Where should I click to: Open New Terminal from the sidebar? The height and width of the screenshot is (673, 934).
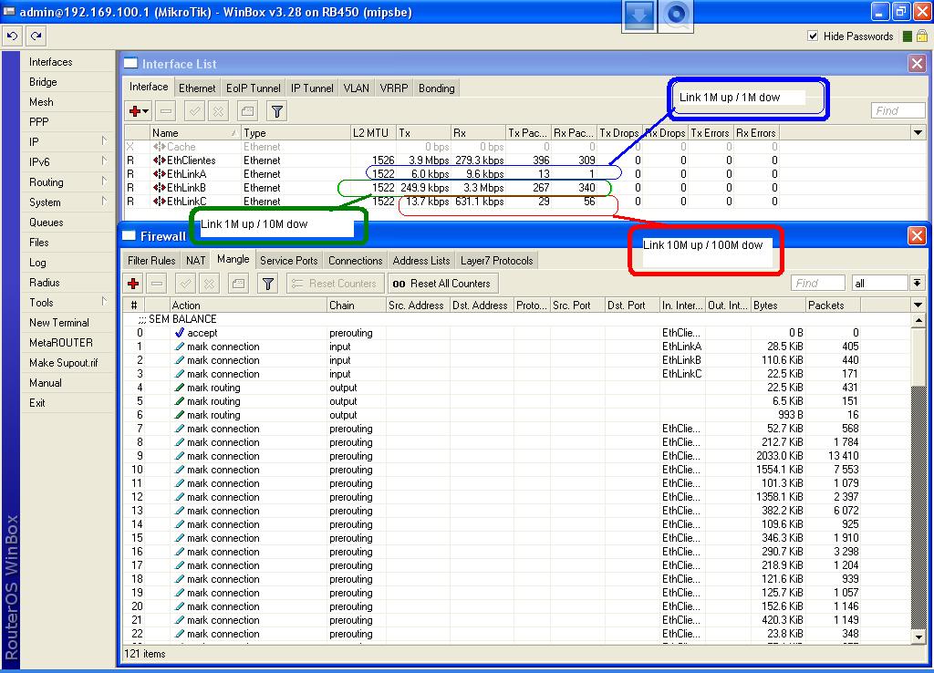point(59,323)
